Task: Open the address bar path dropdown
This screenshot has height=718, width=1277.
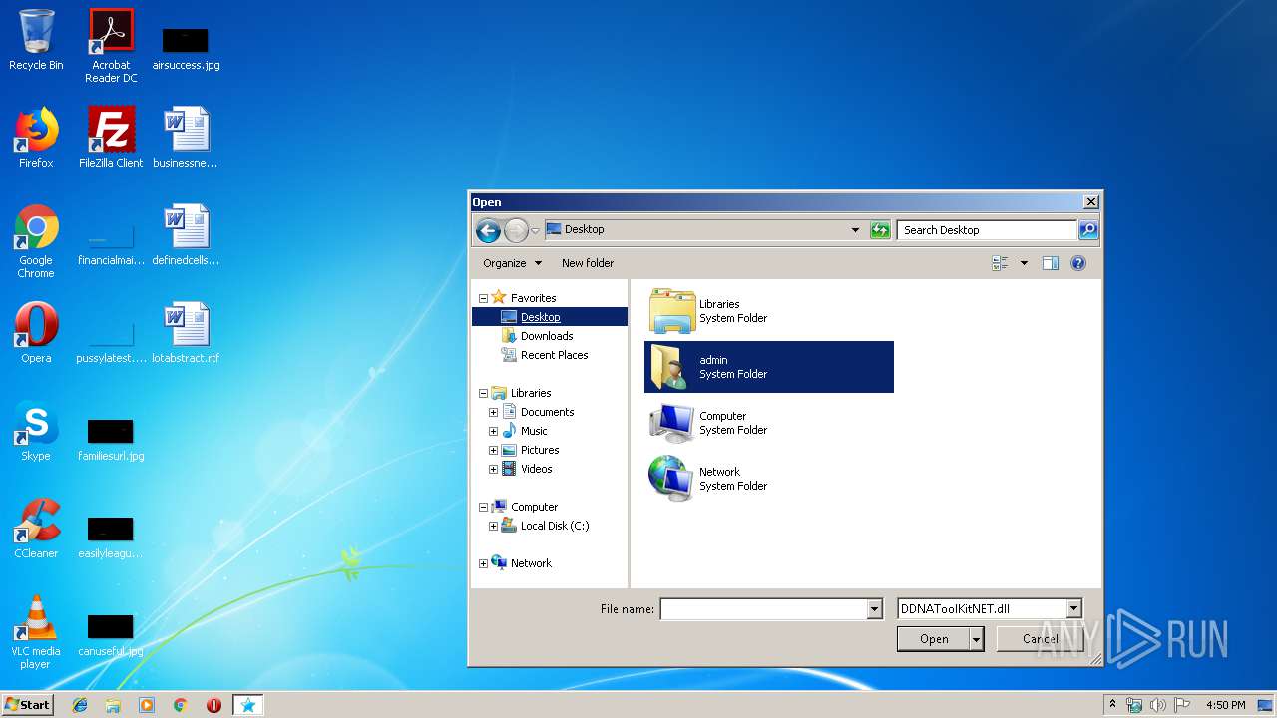Action: point(855,230)
